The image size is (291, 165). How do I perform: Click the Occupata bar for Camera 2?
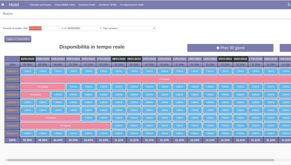(162, 79)
